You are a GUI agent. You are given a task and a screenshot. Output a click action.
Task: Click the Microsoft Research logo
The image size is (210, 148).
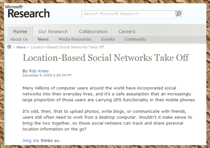click(x=27, y=11)
